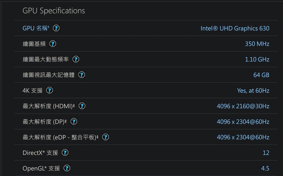Click the help icon beside 4K 支援
Viewport: 283px width, 176px height.
(49, 90)
